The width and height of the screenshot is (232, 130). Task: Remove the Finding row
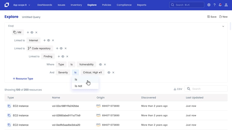click(x=67, y=56)
